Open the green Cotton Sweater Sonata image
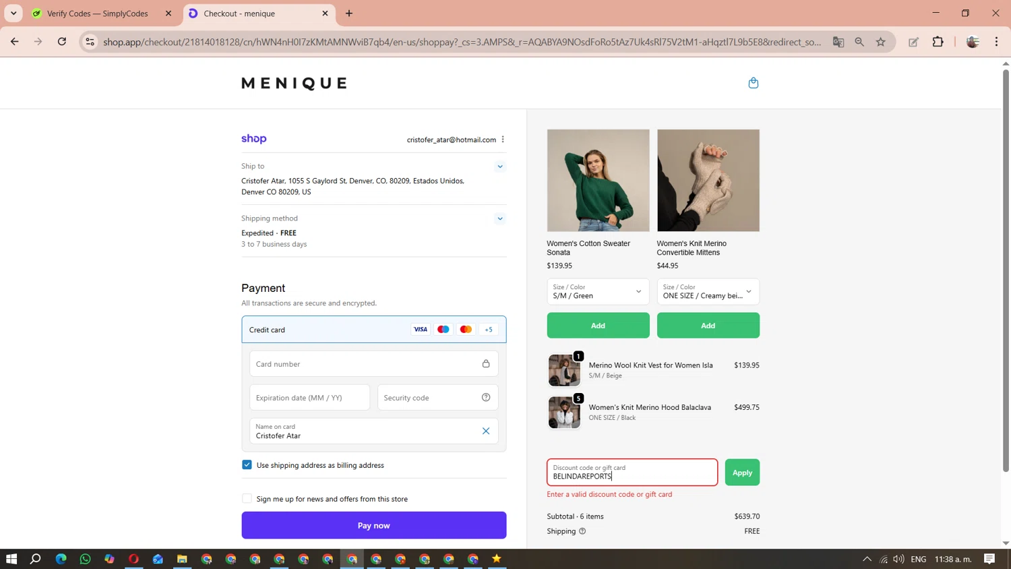The image size is (1011, 569). tap(598, 181)
